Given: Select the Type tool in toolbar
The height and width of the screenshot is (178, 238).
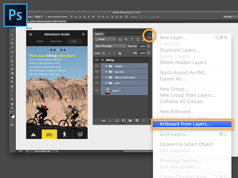Looking at the screenshot, I should pyautogui.click(x=12, y=91).
